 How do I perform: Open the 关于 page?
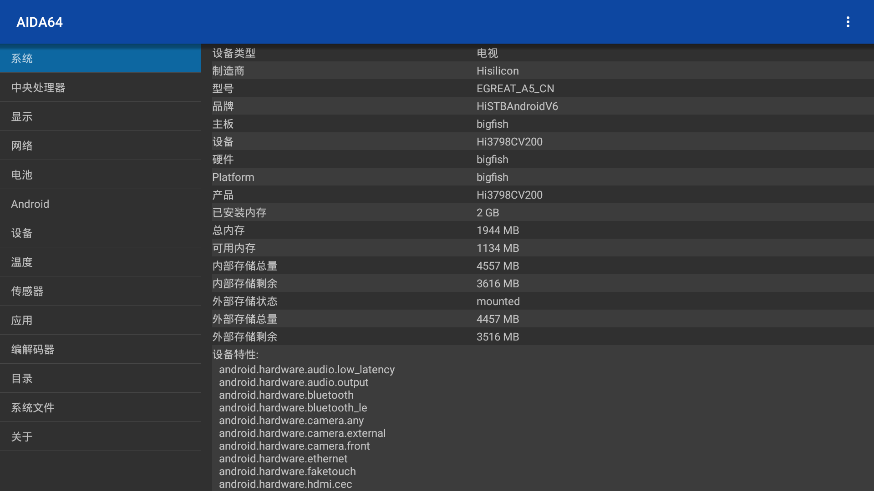click(x=100, y=436)
